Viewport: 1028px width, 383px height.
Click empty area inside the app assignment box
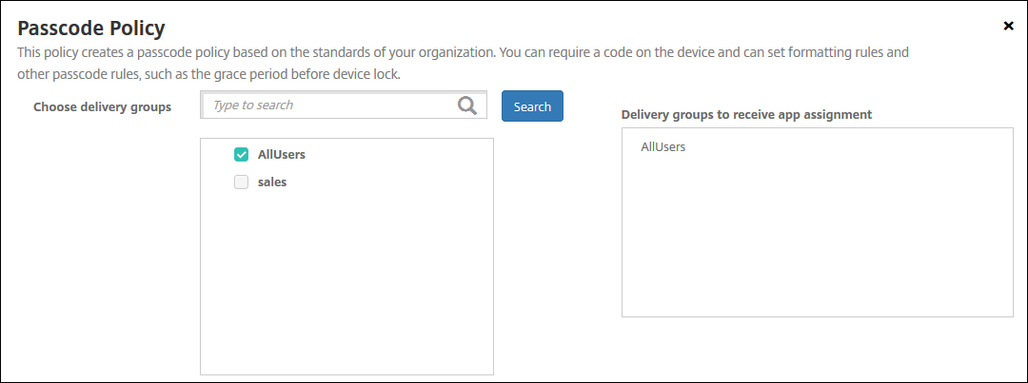pos(817,247)
